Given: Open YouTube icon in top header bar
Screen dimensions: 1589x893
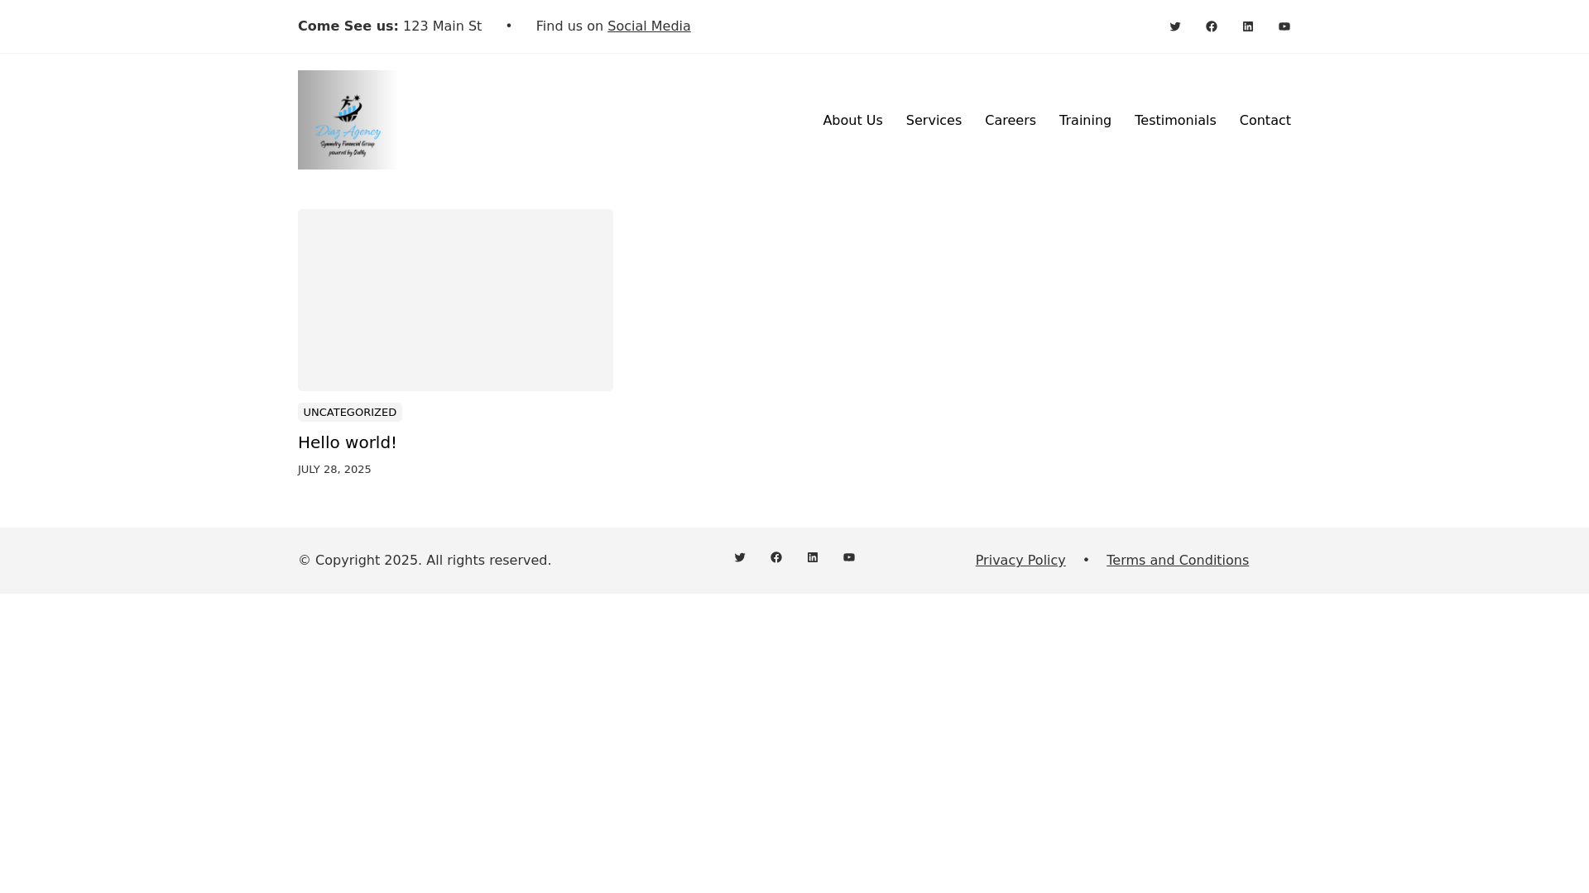Looking at the screenshot, I should 1284,26.
